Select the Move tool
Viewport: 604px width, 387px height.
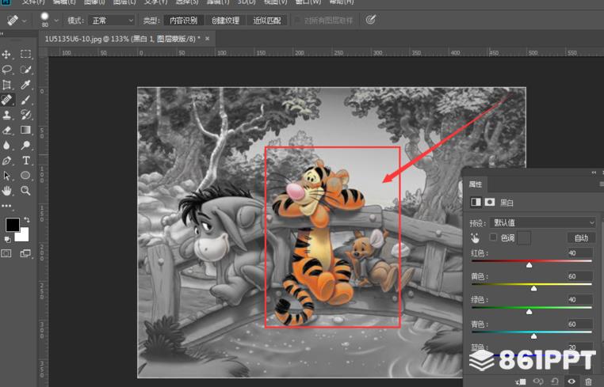tap(6, 55)
